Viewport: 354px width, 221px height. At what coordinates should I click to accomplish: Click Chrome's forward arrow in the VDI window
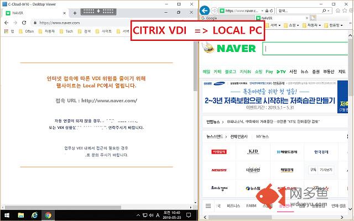15,23
